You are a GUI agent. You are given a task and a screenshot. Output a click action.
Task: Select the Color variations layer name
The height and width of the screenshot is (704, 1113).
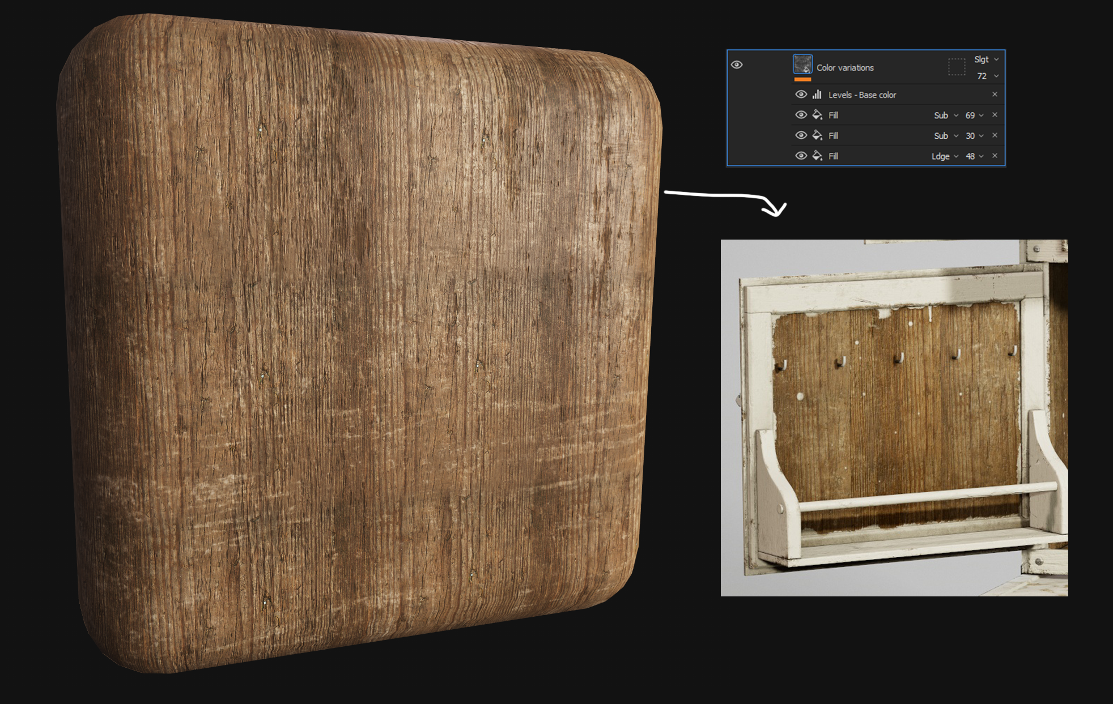pos(845,67)
